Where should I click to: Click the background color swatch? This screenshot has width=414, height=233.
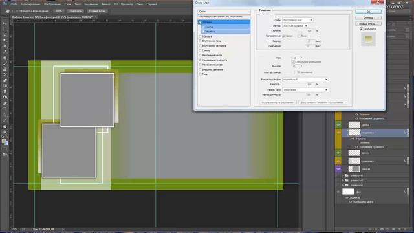[x=6, y=144]
